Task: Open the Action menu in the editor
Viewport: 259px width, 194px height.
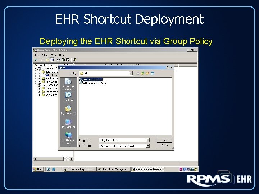Action: tap(45, 55)
